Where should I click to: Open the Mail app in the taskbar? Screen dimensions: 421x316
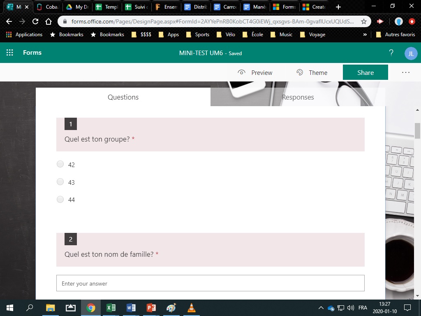coord(71,308)
